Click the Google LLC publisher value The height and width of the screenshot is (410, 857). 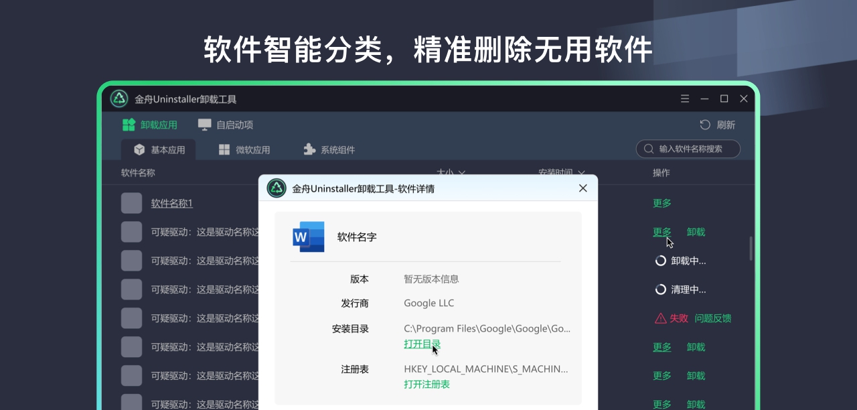pos(429,303)
